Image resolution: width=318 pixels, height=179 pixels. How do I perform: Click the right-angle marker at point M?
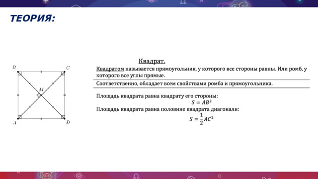pos(39,95)
